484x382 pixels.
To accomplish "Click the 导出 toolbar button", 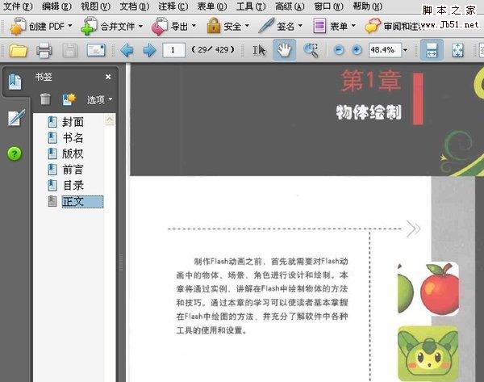I will point(169,27).
